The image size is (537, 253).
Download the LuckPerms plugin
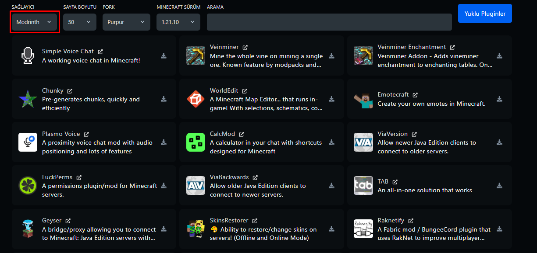pos(164,186)
